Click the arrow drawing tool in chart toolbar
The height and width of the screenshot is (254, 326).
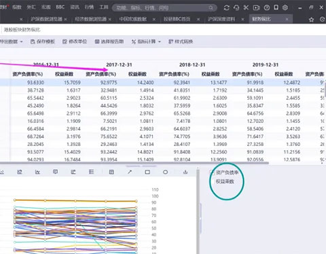point(130,172)
